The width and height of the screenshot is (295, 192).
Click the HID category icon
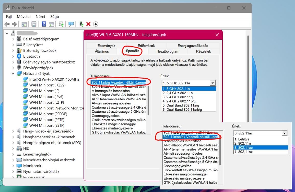click(x=19, y=148)
